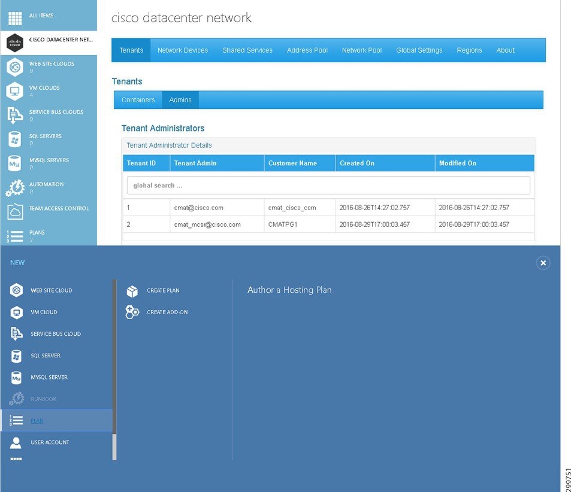Choose Web Site Cloud icon in New panel
571x492 pixels.
tap(16, 290)
